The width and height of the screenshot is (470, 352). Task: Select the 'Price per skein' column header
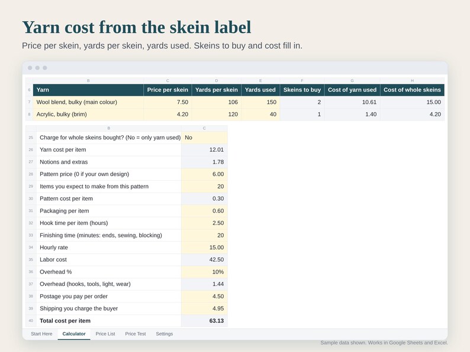click(168, 90)
